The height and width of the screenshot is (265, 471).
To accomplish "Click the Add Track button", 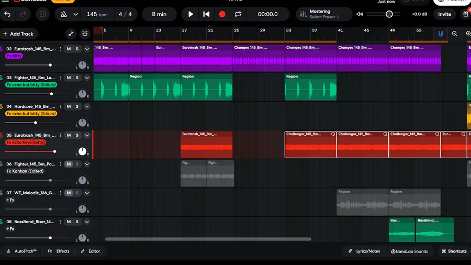I will [x=18, y=34].
